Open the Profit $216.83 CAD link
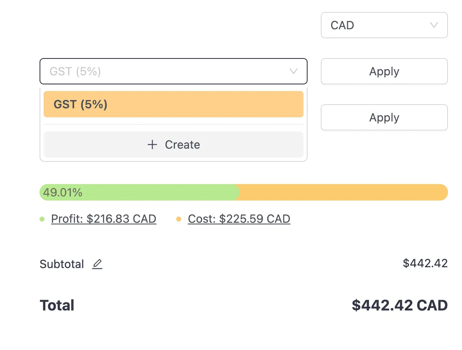The height and width of the screenshot is (350, 462). [103, 219]
